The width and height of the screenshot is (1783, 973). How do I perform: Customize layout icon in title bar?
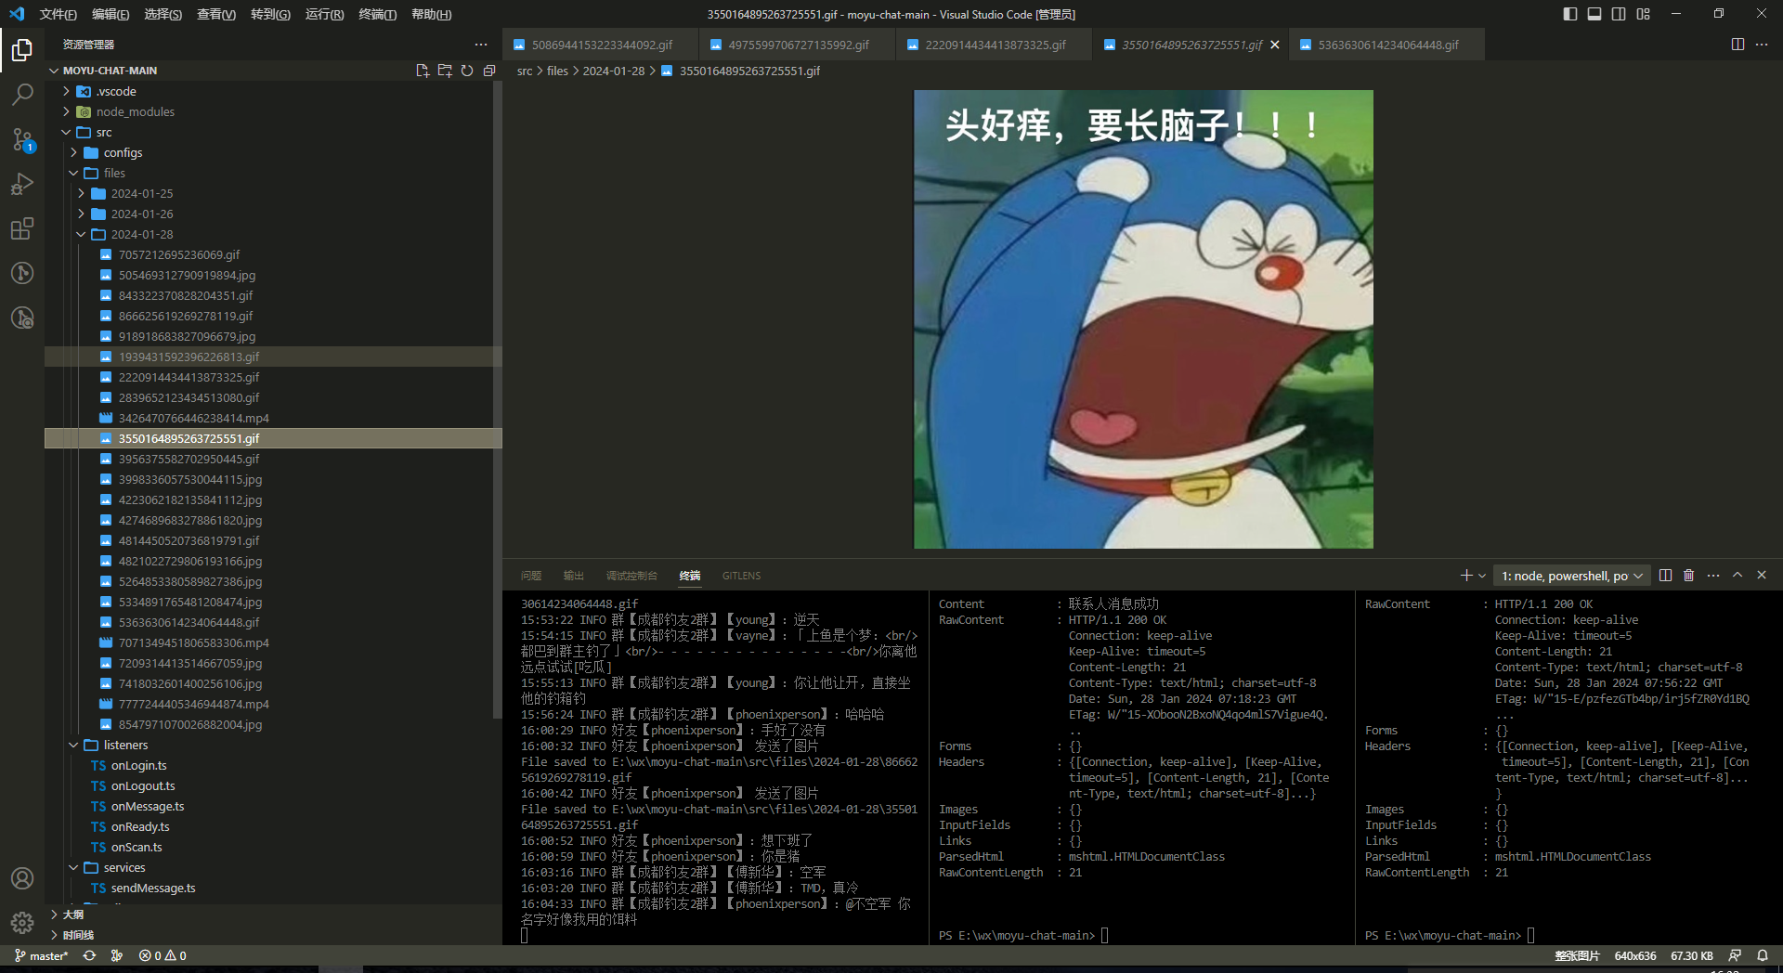[1644, 14]
